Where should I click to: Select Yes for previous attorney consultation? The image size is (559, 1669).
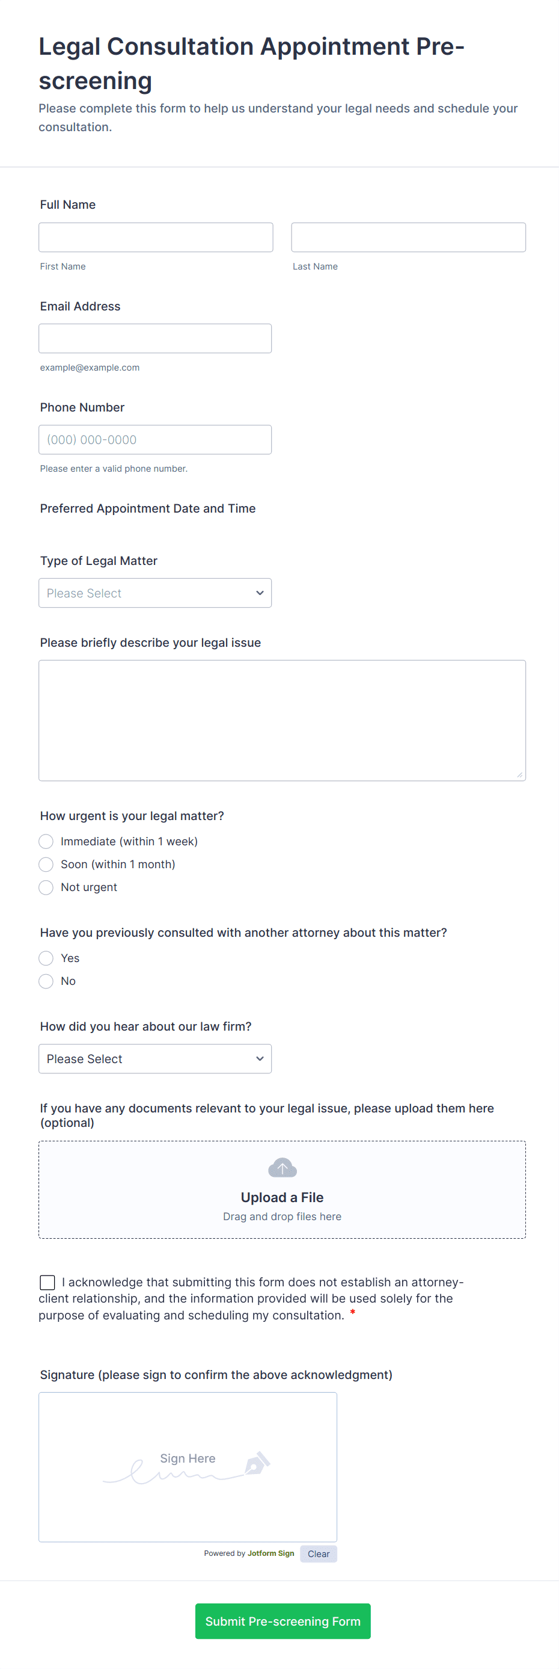click(46, 958)
